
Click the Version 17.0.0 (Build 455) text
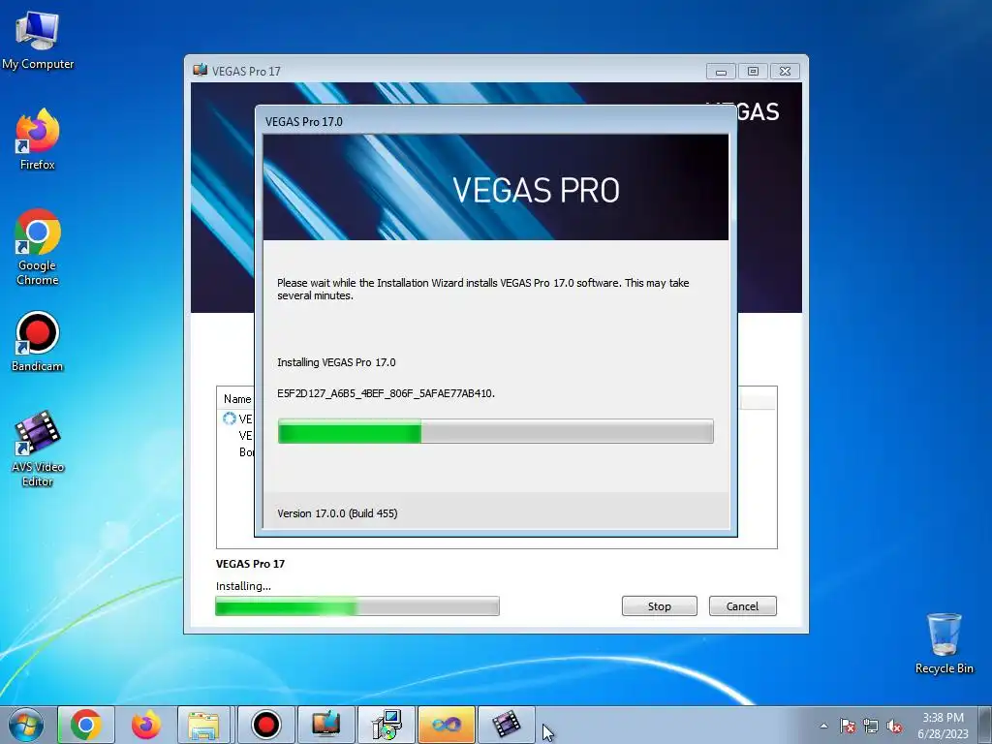pos(337,513)
